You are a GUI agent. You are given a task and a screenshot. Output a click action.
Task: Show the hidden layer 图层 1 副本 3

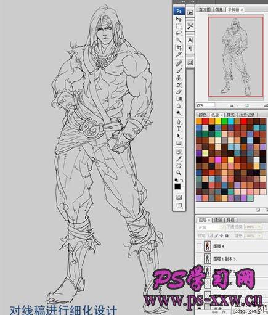pyautogui.click(x=199, y=259)
